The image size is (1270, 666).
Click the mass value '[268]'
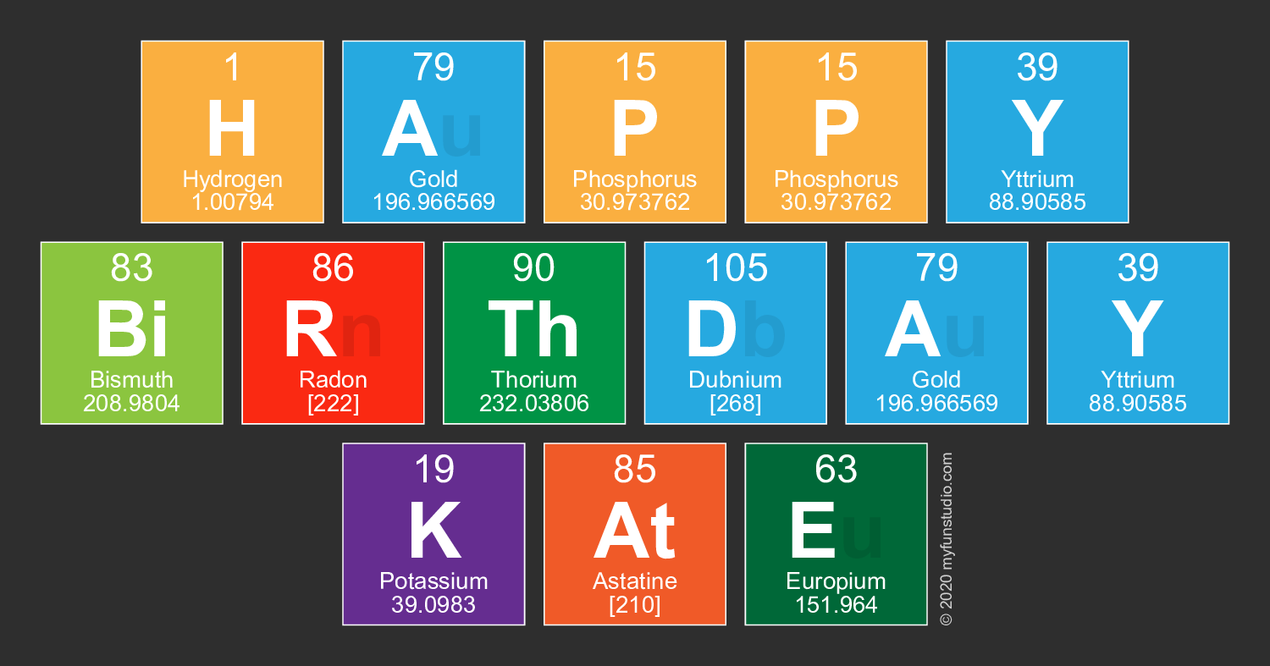[736, 404]
